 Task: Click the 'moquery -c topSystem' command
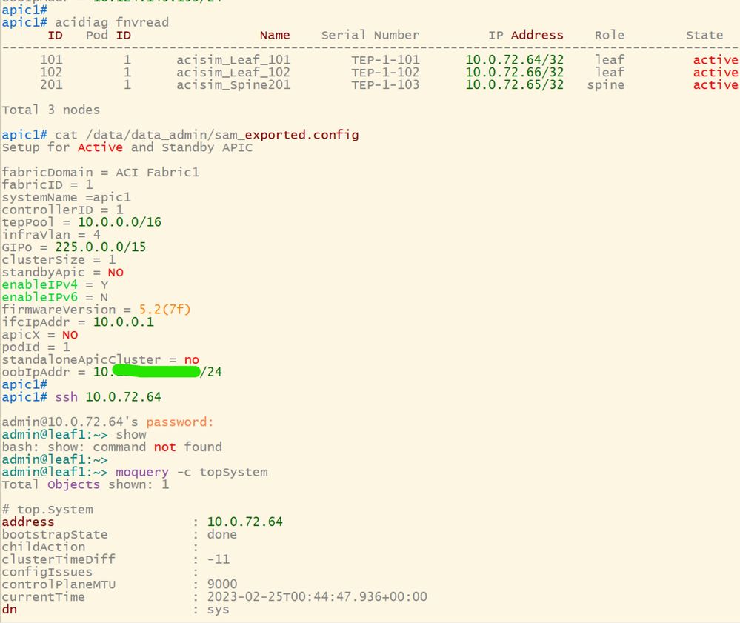[192, 472]
